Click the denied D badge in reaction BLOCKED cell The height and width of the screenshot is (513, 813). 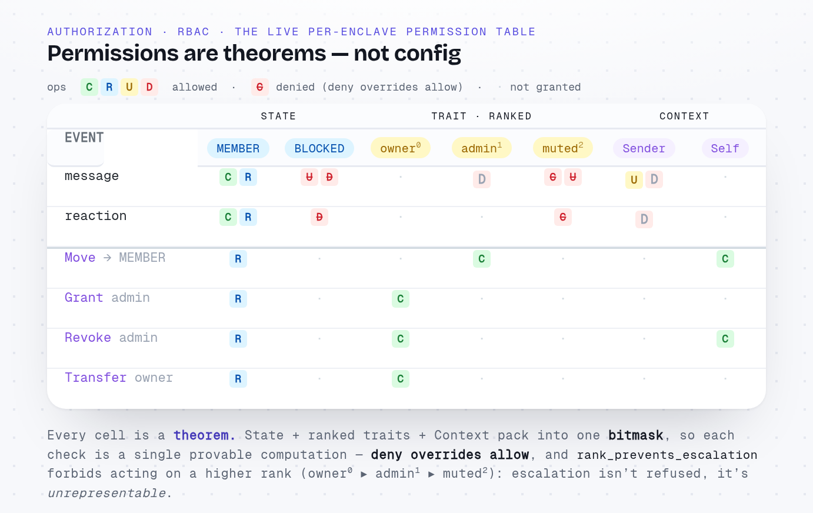(319, 217)
